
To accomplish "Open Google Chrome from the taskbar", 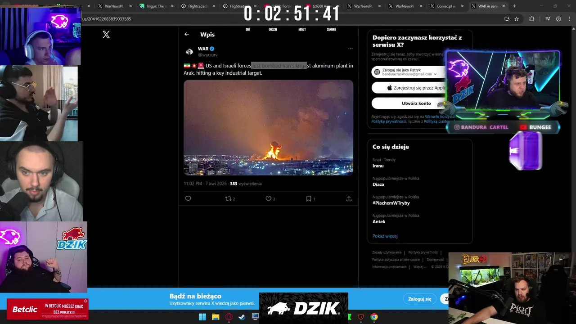I will 374,317.
